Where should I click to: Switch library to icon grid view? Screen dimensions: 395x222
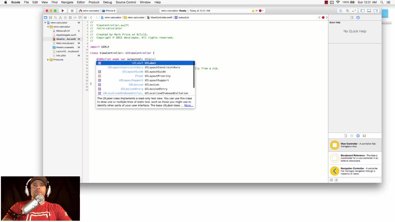331,180
